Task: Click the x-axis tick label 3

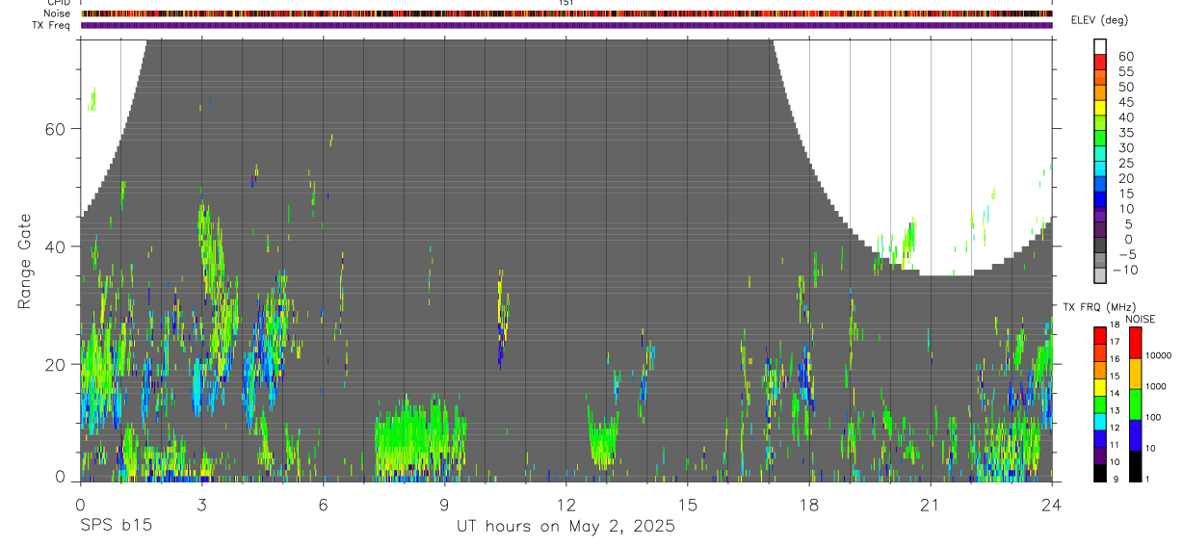Action: tap(201, 505)
